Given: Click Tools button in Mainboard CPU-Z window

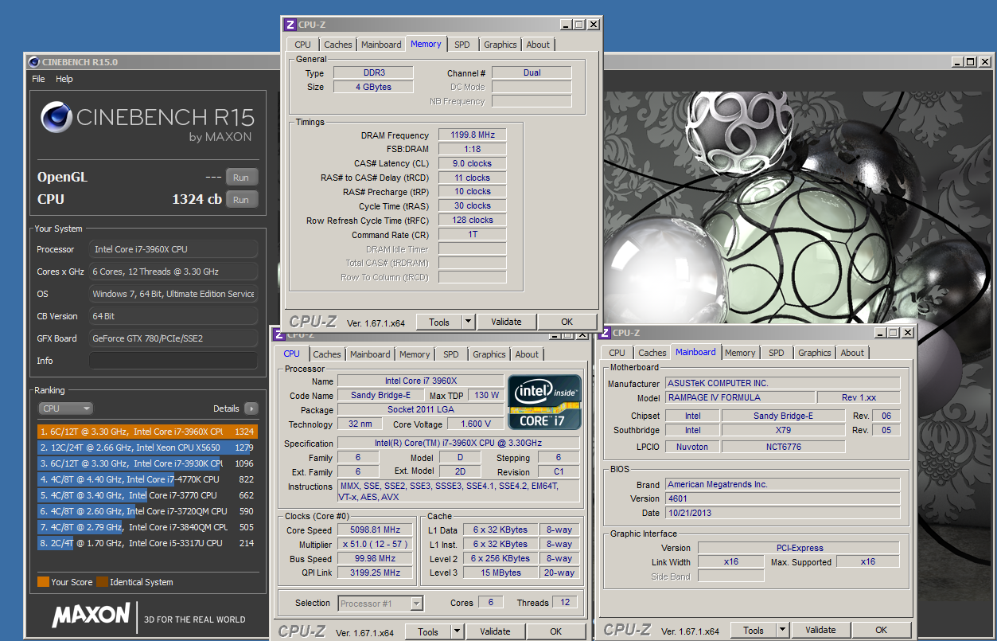Looking at the screenshot, I should tap(754, 631).
